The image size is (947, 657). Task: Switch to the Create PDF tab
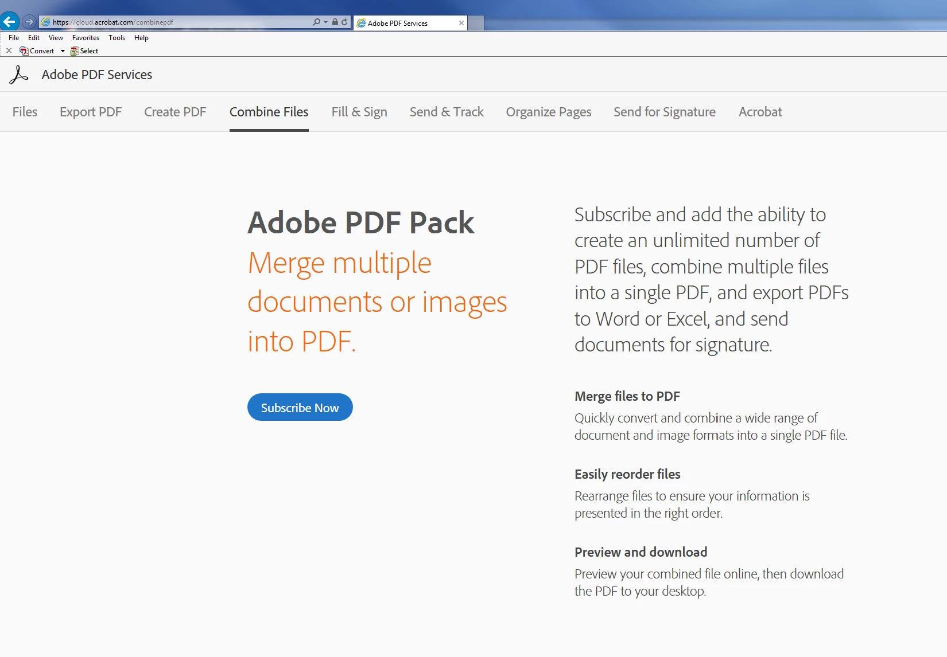coord(175,112)
